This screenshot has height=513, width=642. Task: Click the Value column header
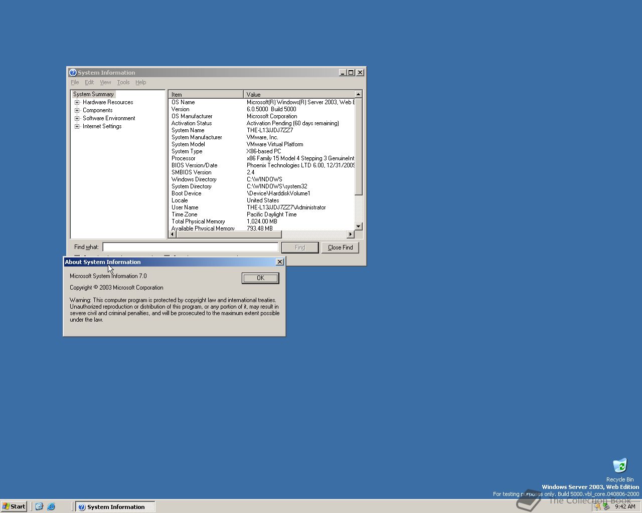[x=299, y=94]
